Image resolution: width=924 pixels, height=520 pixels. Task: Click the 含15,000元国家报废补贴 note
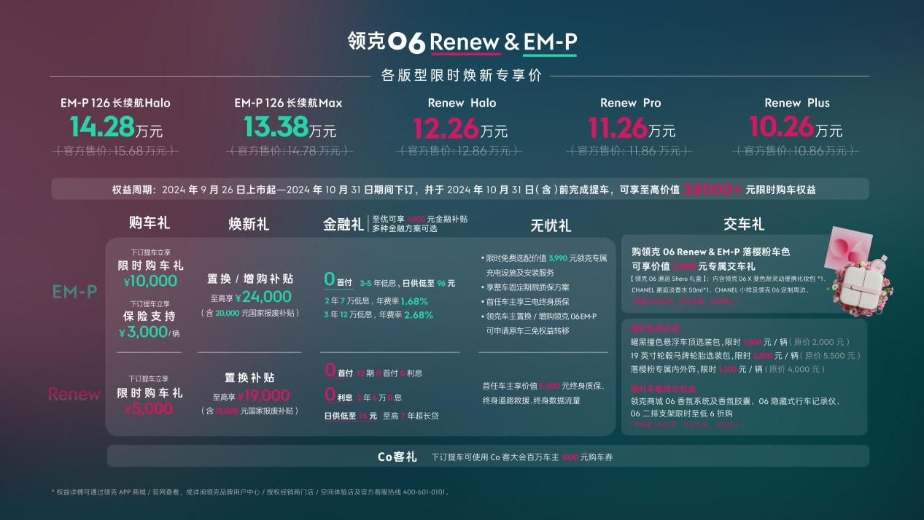point(250,411)
